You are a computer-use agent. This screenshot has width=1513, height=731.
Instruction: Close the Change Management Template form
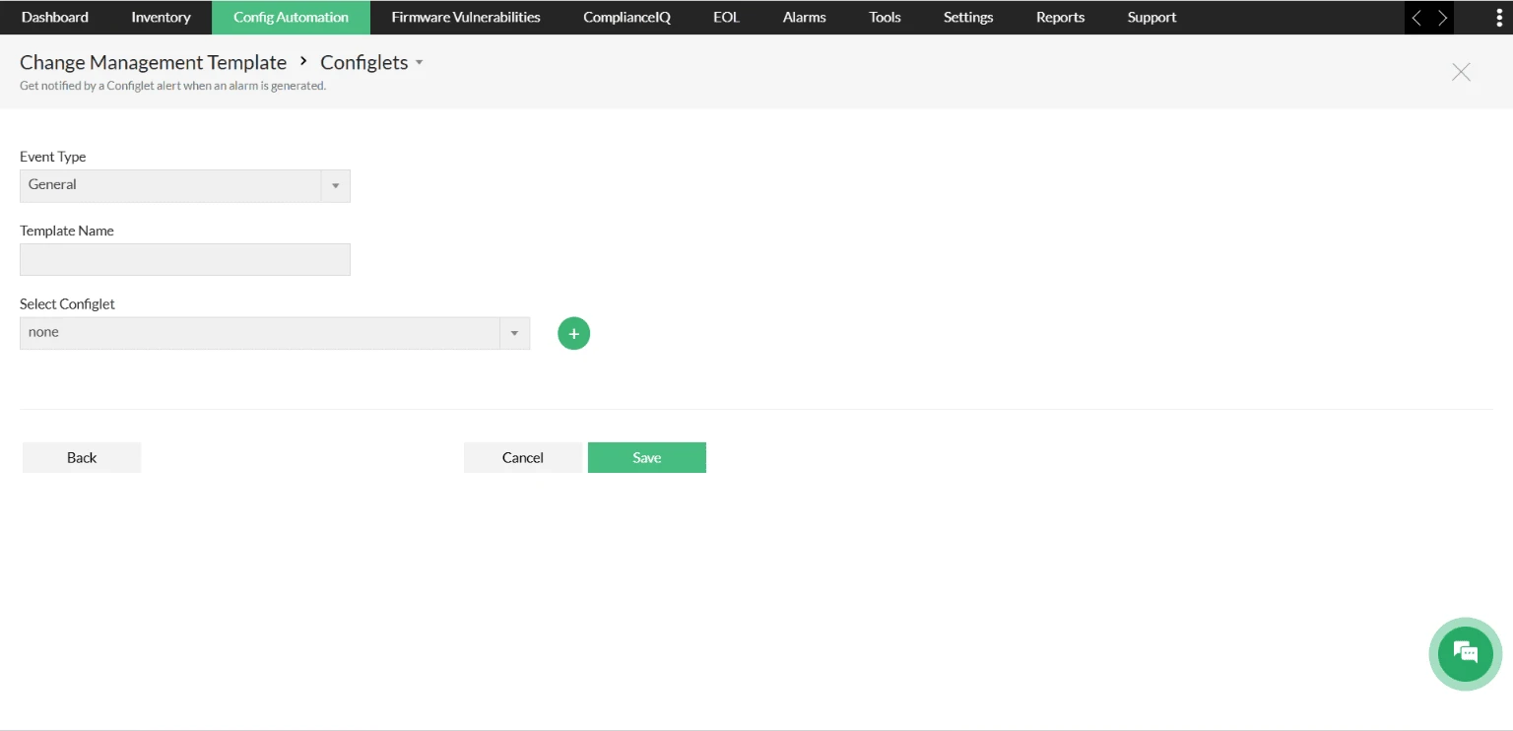tap(1461, 72)
